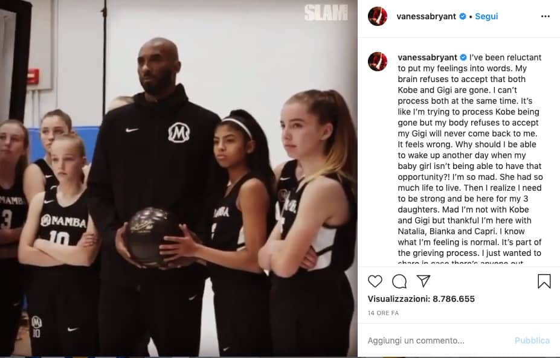
Task: Follow the account via Segui
Action: (x=486, y=16)
